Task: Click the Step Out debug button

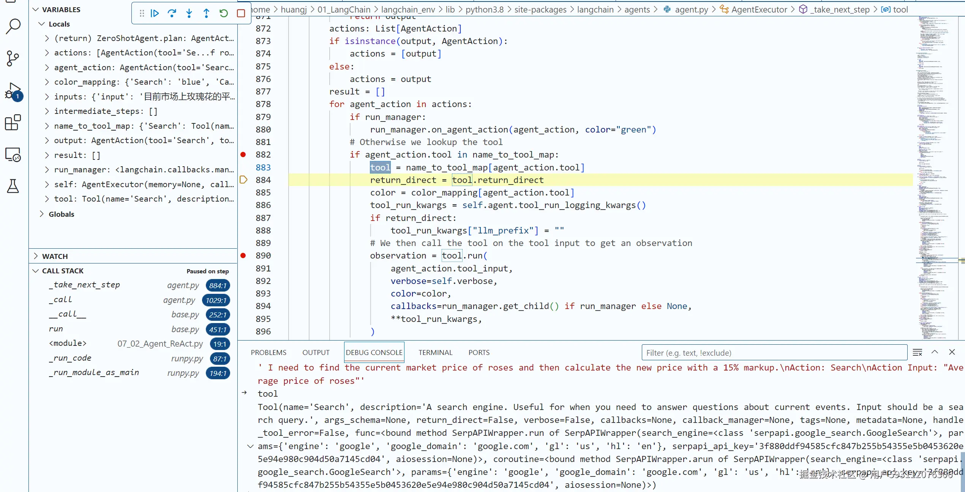Action: [206, 13]
